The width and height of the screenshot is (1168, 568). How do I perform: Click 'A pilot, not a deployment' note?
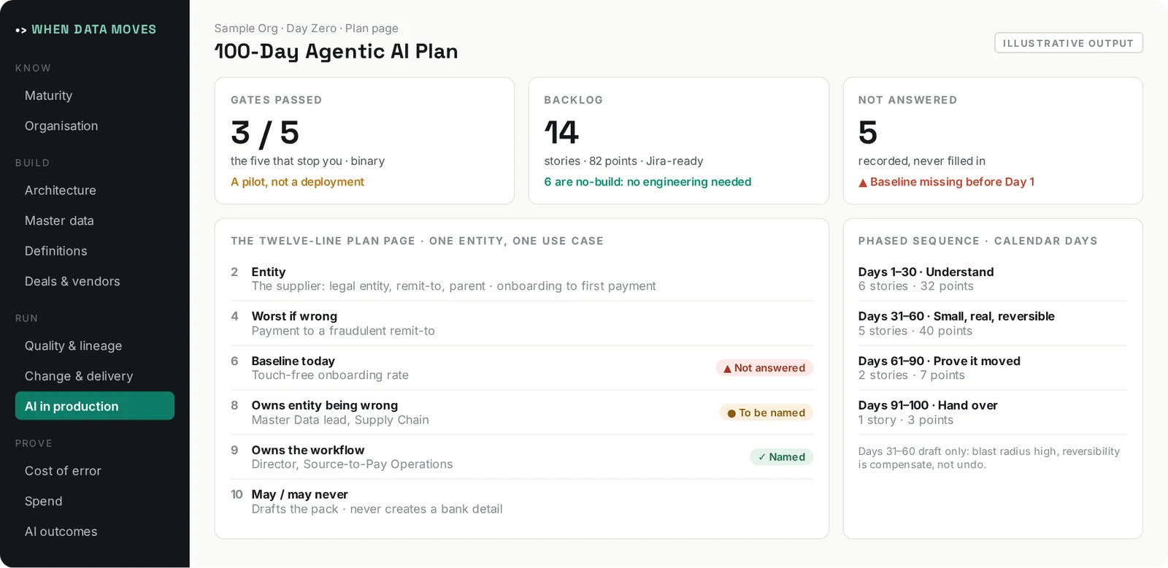(x=297, y=182)
